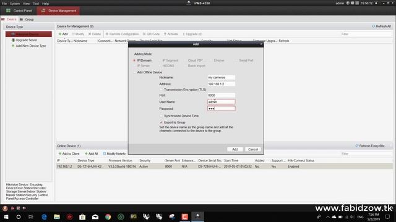Click the Firmware Version column header
Image resolution: width=396 pixels, height=222 pixels.
(120, 160)
